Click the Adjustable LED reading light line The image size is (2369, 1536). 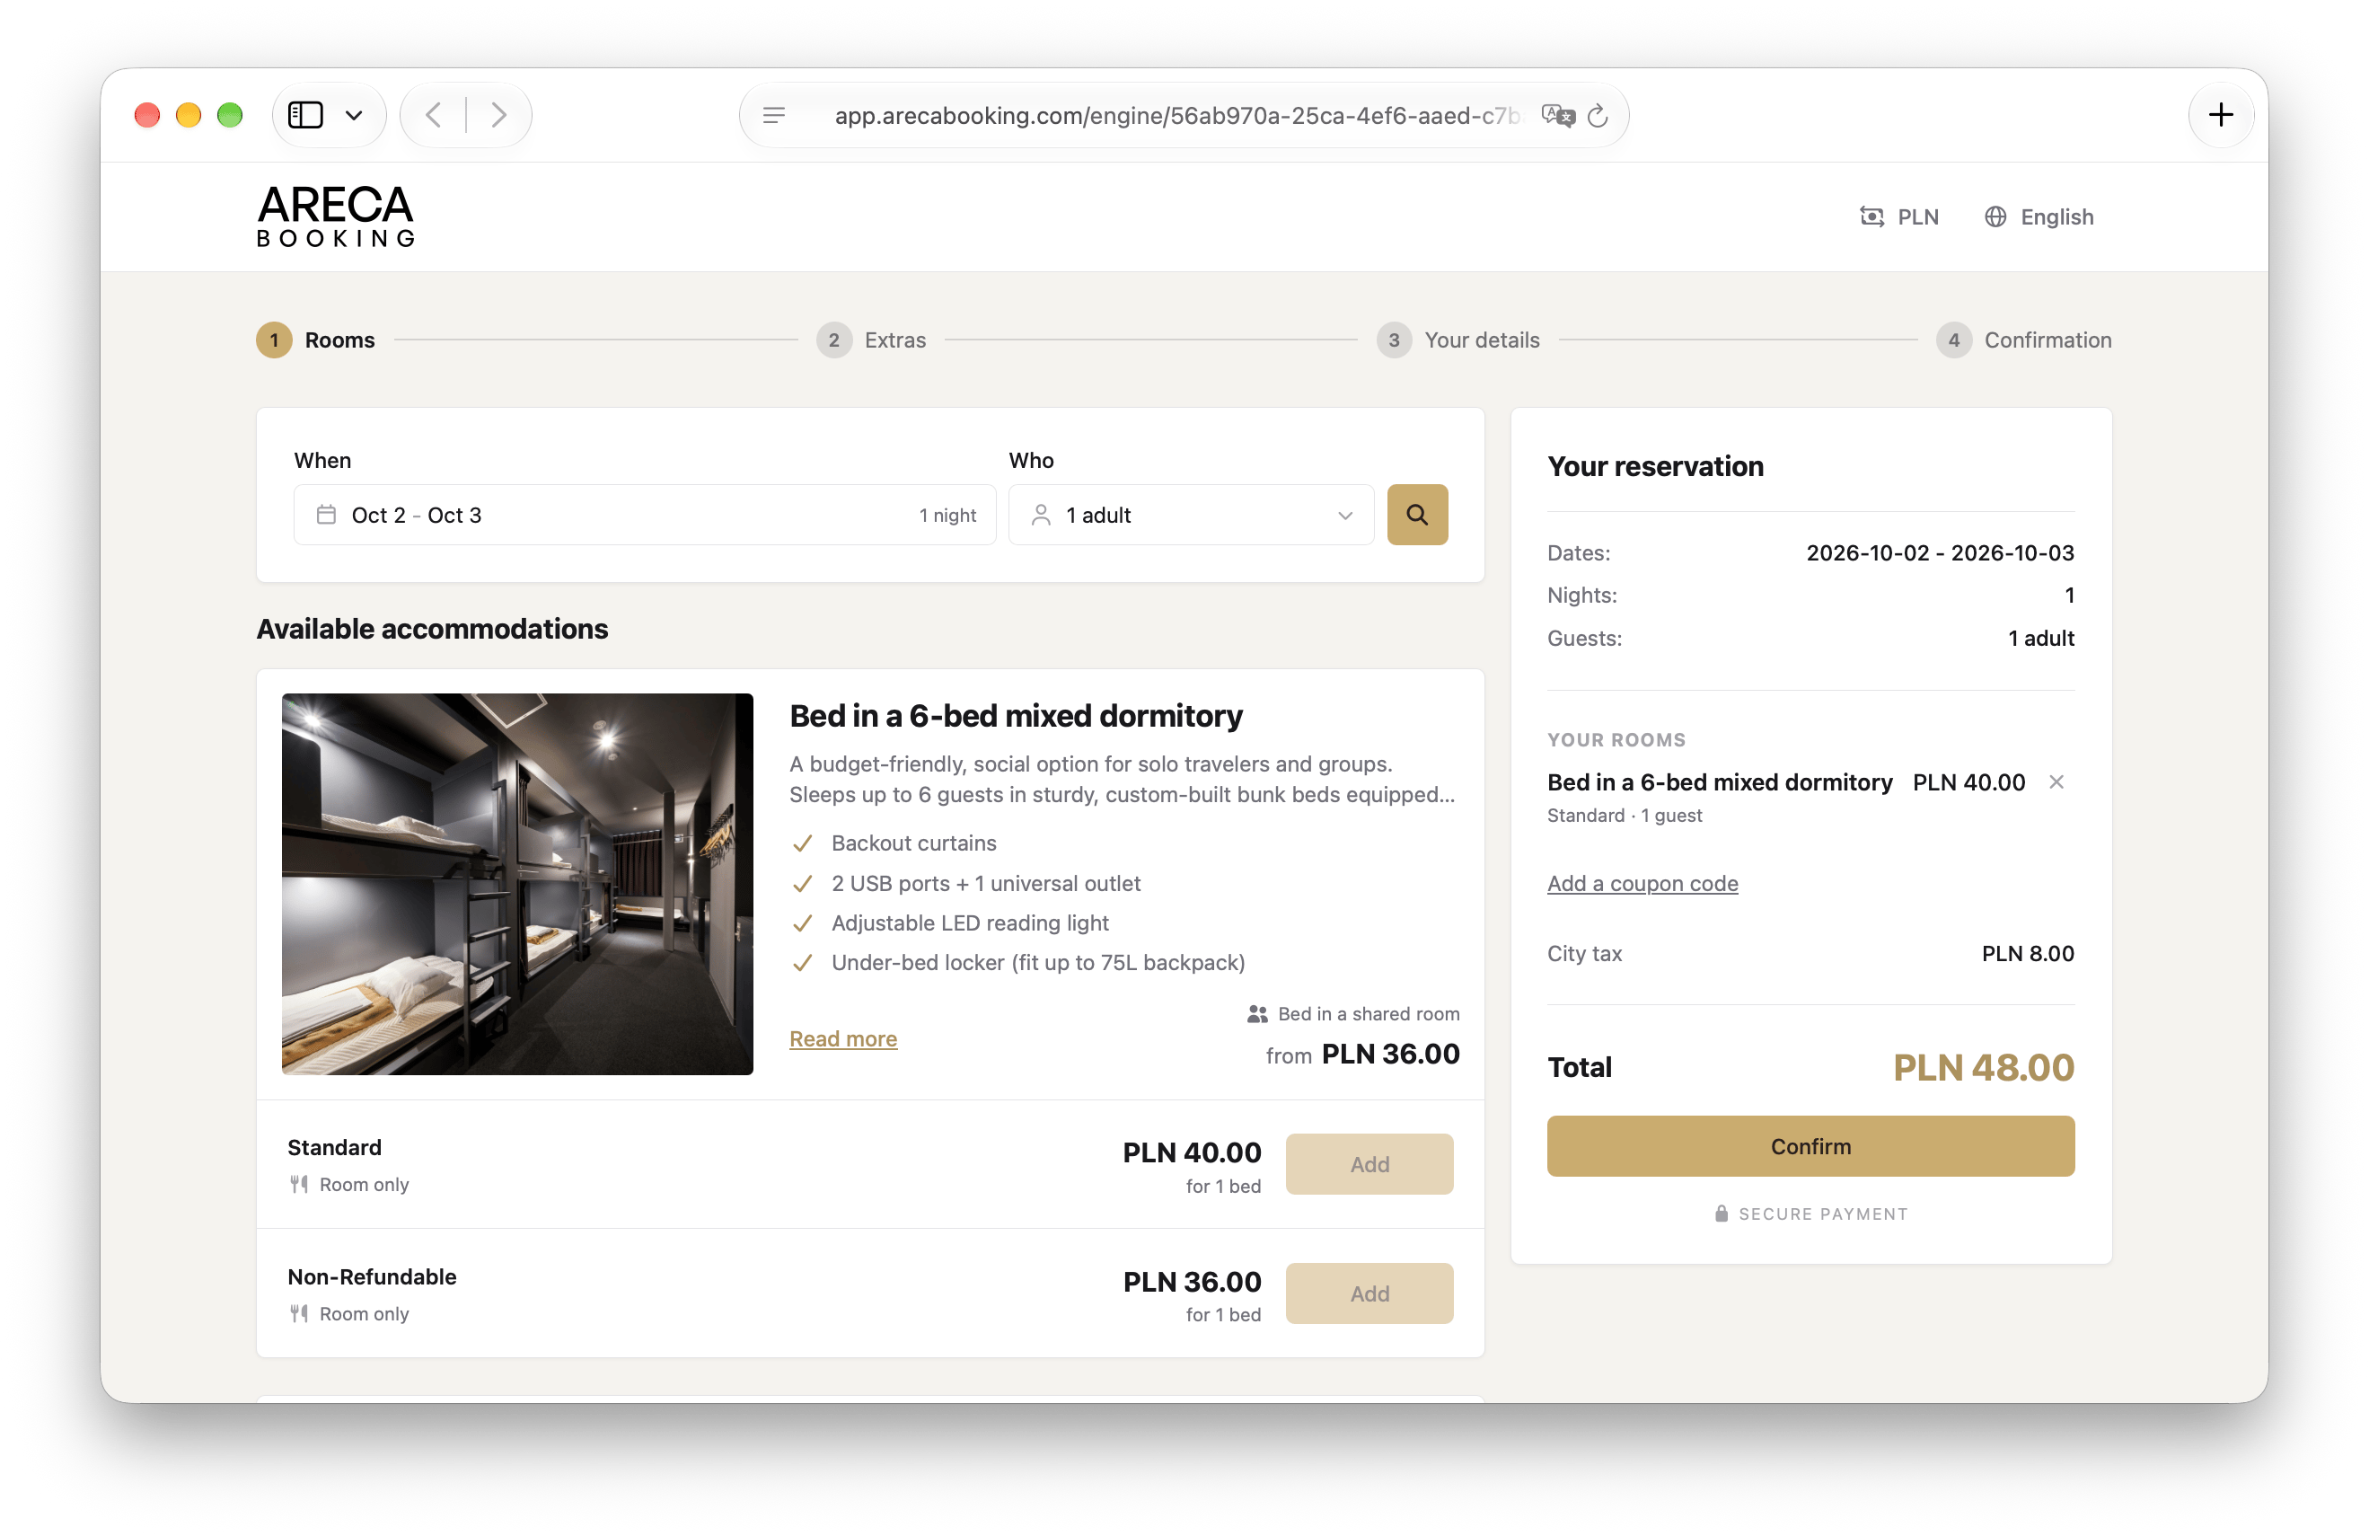[x=970, y=922]
